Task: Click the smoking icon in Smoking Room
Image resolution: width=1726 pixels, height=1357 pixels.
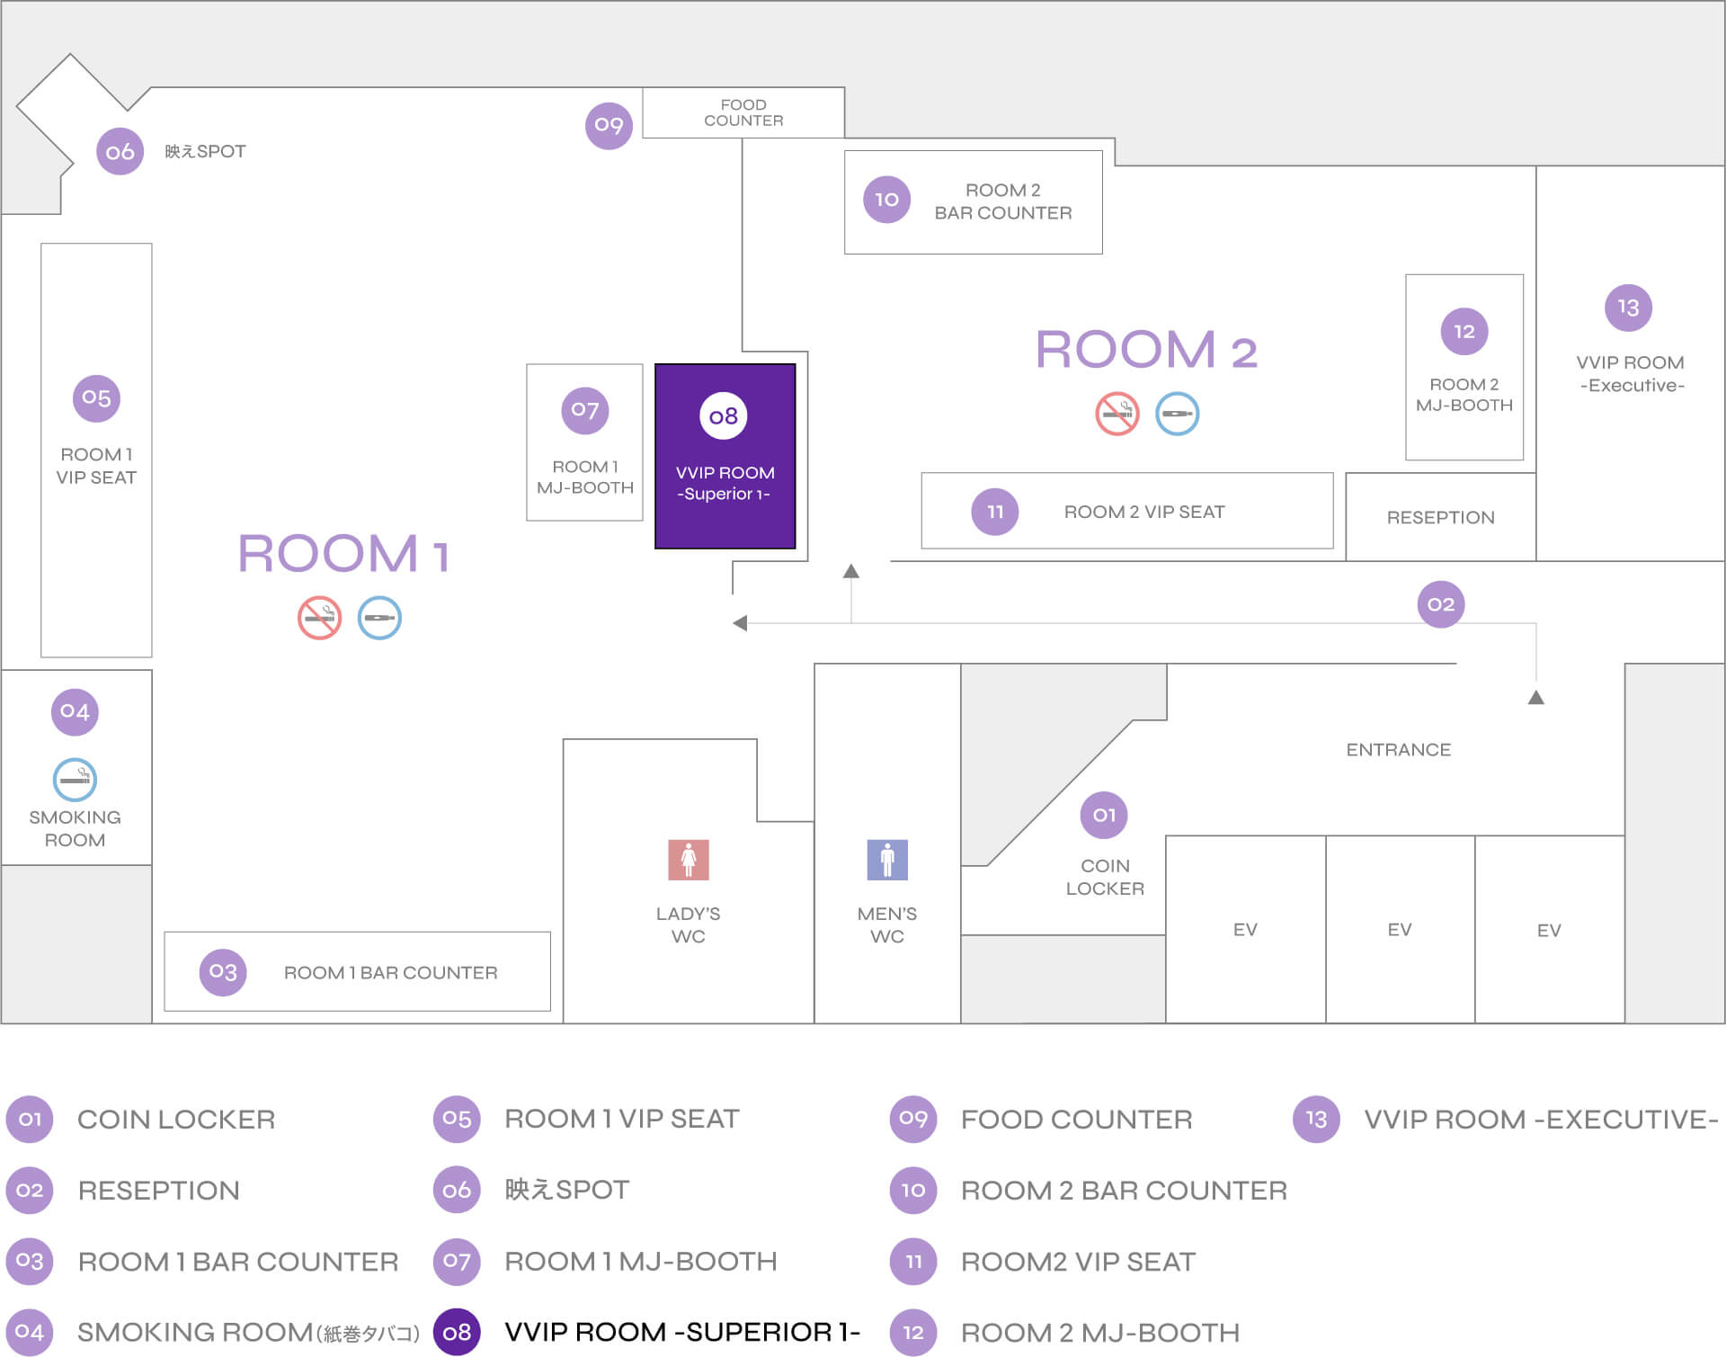Action: click(75, 780)
